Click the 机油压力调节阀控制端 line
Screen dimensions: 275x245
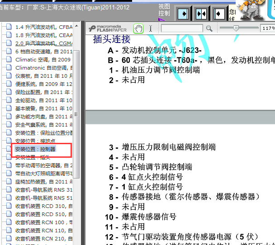[x=155, y=70]
